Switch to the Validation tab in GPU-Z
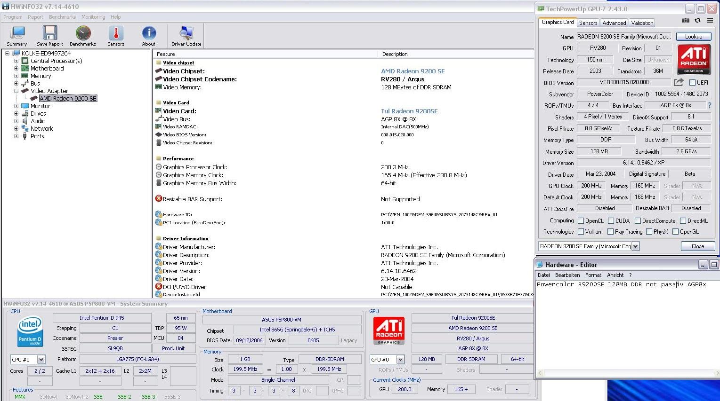This screenshot has width=720, height=401. pos(642,23)
